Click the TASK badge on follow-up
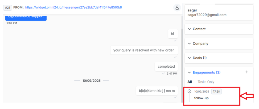The image size is (259, 109). tap(216, 91)
